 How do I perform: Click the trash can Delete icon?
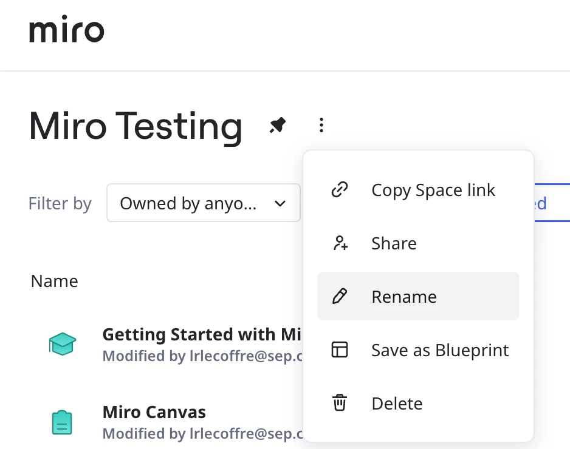[x=340, y=403]
